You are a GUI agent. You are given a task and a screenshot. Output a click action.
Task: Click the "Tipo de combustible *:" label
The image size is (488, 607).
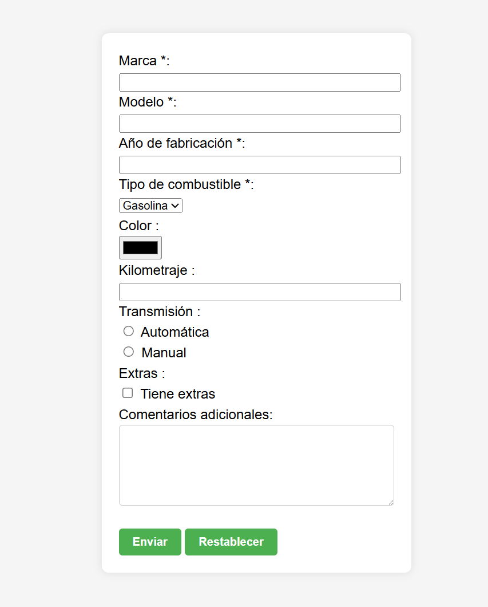point(186,184)
